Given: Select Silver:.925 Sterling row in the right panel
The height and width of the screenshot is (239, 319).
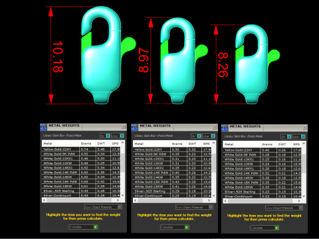Looking at the screenshot, I should tap(263, 192).
